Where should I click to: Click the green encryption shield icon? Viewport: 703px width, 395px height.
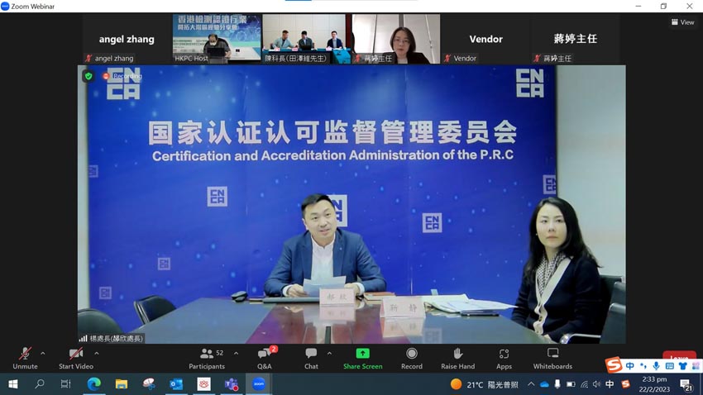tap(88, 76)
